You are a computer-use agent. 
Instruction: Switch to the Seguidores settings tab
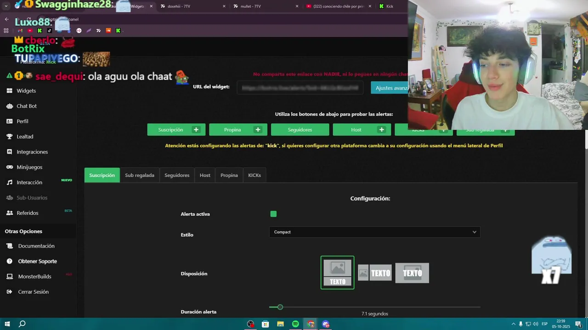177,175
